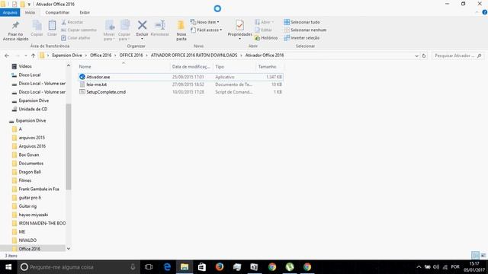Viewport: 488px width, 274px height.
Task: Switch to large icons view in status bar
Action: pos(483,256)
